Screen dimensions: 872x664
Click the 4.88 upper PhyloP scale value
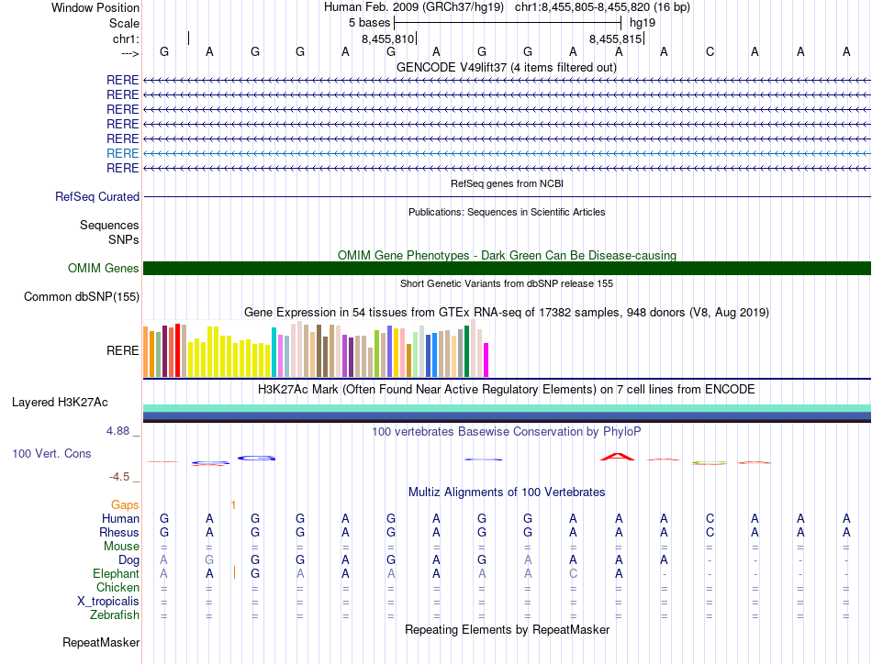pos(117,431)
